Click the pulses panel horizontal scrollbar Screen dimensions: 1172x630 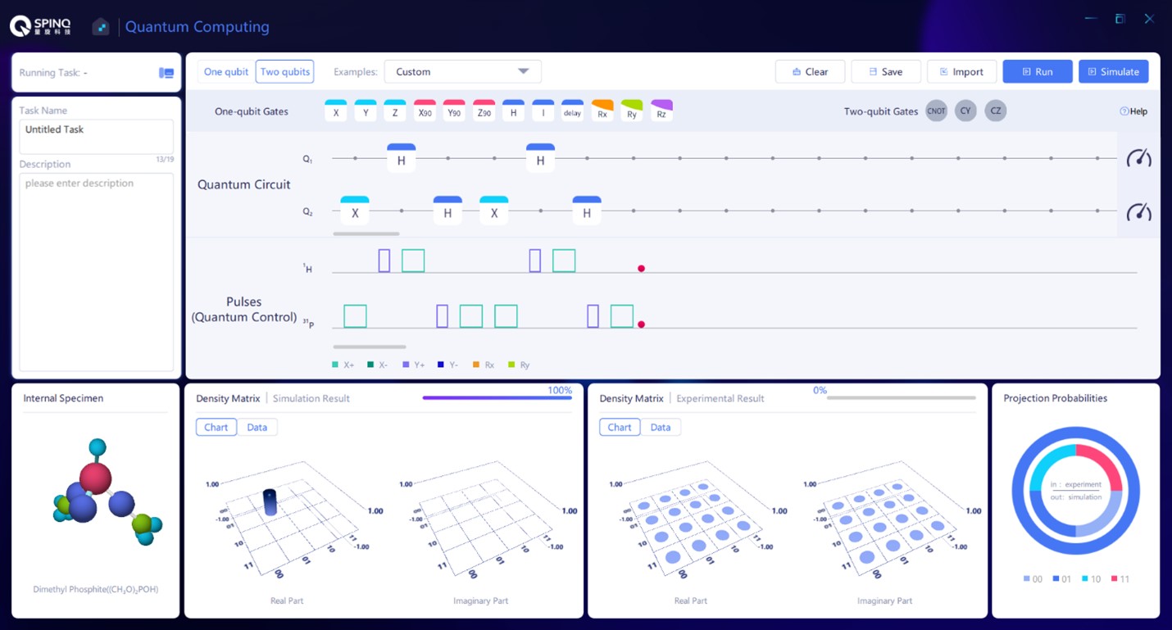(x=370, y=347)
